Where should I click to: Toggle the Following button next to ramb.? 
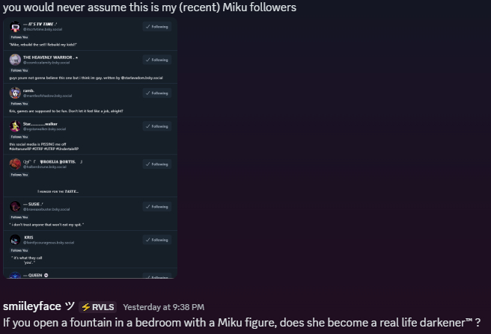156,93
